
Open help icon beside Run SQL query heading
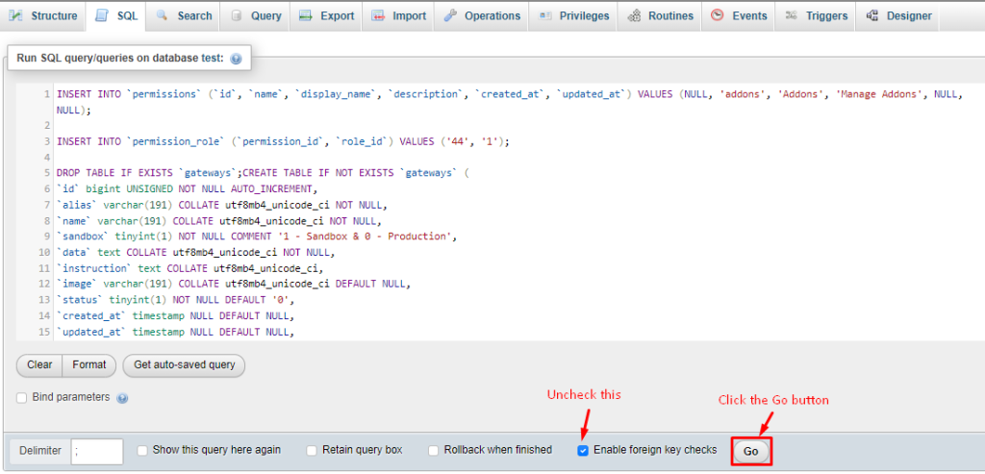point(236,59)
